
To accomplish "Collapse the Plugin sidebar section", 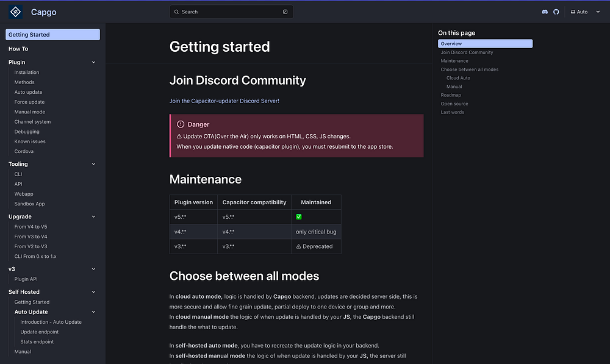I will tap(93, 62).
